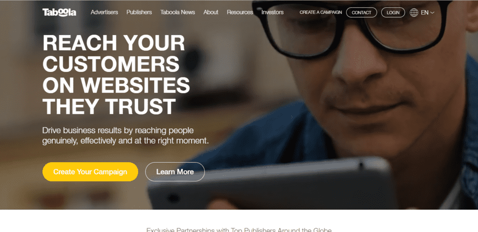Click the REACH YOUR CUSTOMERS headline
The width and height of the screenshot is (478, 232).
[x=116, y=74]
